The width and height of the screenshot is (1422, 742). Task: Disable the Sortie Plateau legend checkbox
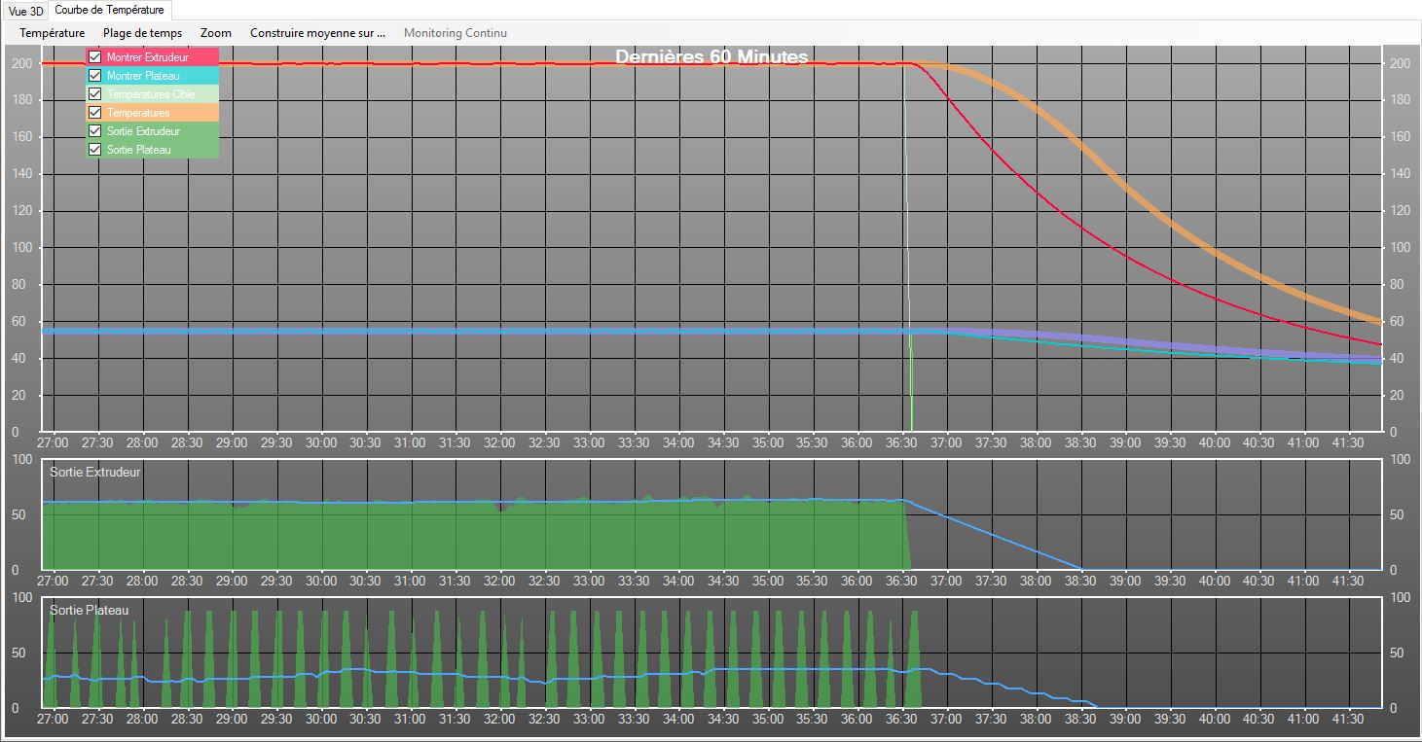(95, 150)
